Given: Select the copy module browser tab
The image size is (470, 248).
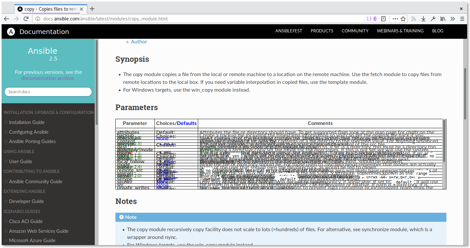Looking at the screenshot, I should tap(51, 9).
